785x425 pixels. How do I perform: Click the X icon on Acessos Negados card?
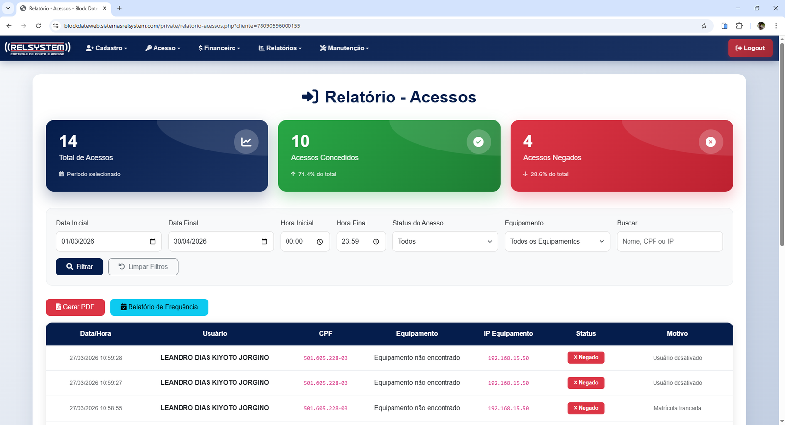(x=710, y=142)
